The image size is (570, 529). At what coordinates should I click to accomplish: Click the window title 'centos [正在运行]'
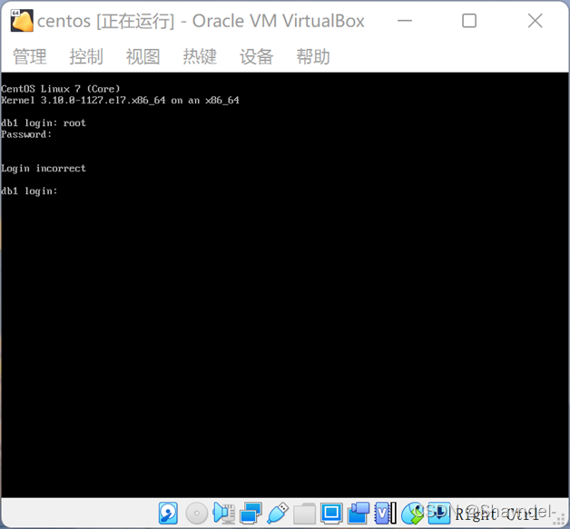click(x=106, y=21)
